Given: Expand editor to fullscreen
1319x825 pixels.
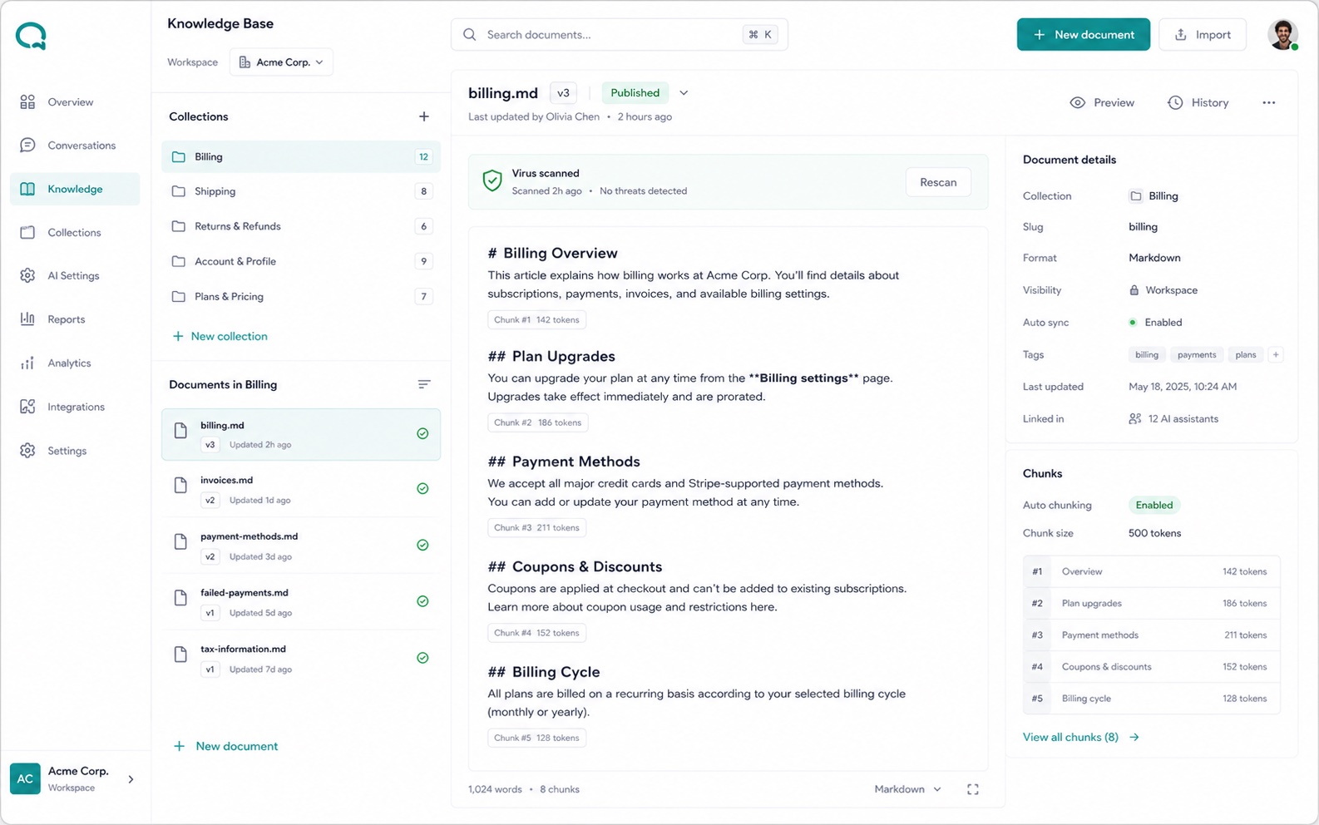Looking at the screenshot, I should 972,789.
